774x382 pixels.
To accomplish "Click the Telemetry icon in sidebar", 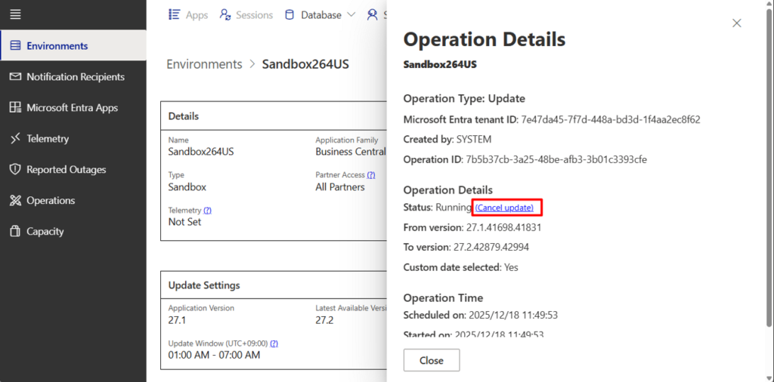I will coord(15,139).
